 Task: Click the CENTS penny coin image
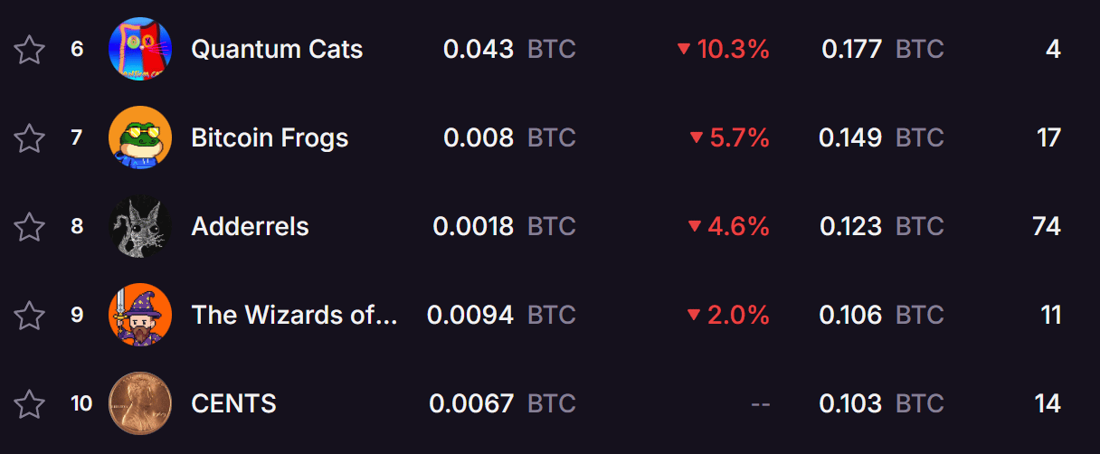point(140,403)
